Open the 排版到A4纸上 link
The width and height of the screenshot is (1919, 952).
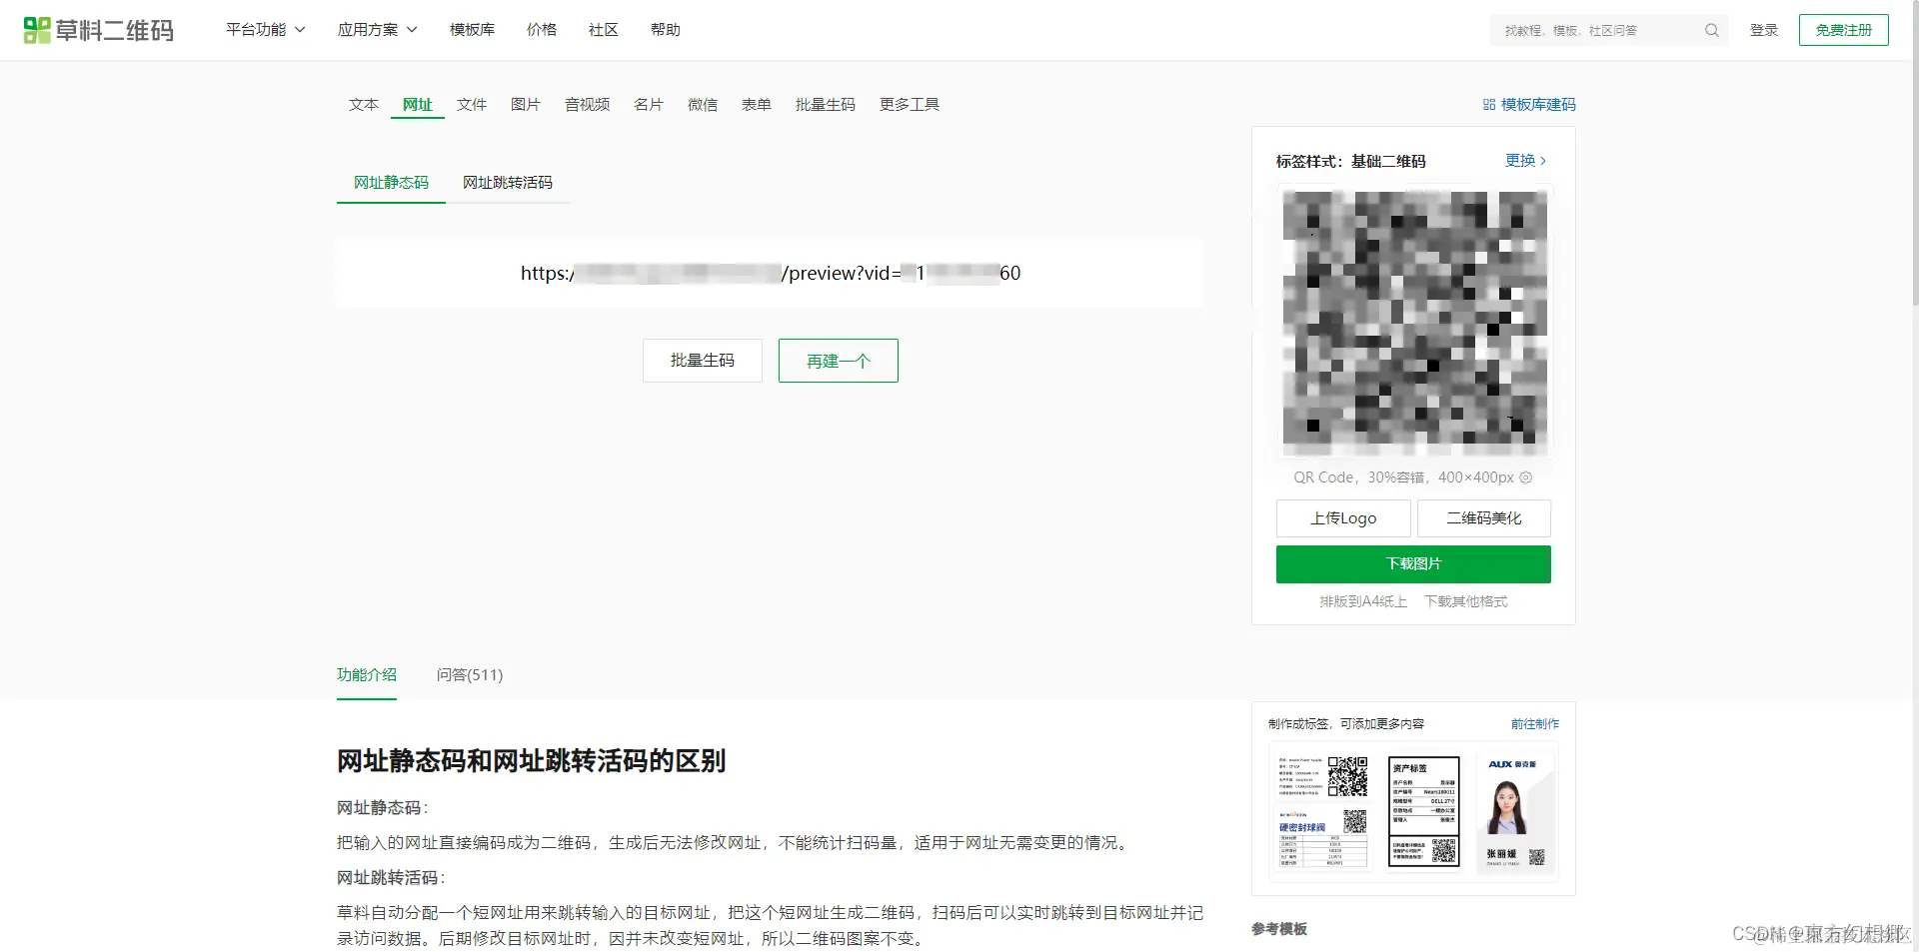tap(1363, 600)
